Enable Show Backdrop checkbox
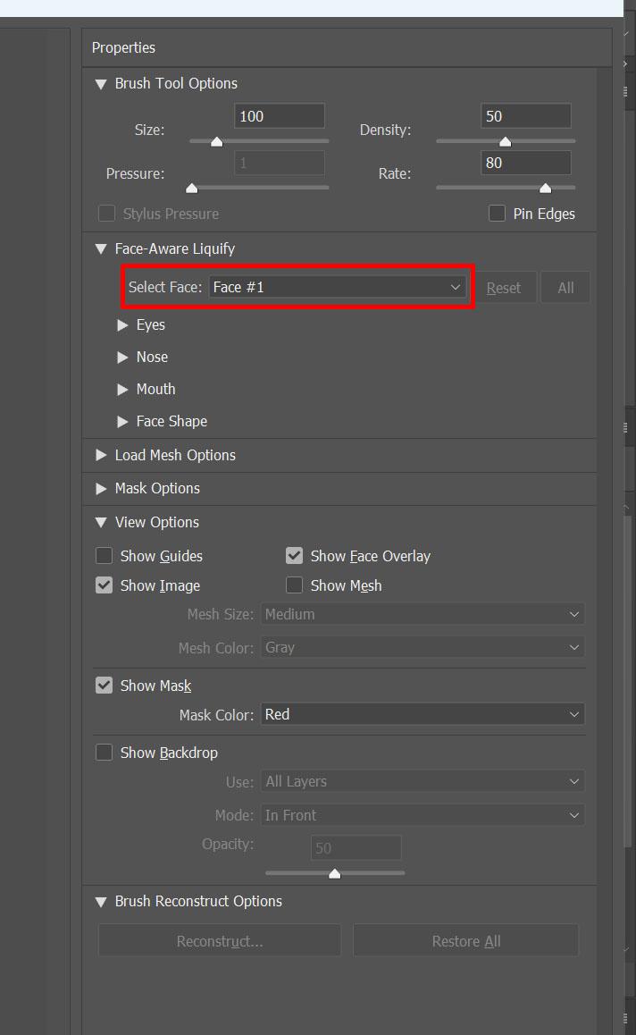The image size is (636, 1035). click(x=105, y=753)
